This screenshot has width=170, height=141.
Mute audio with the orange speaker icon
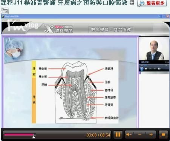coord(129,135)
